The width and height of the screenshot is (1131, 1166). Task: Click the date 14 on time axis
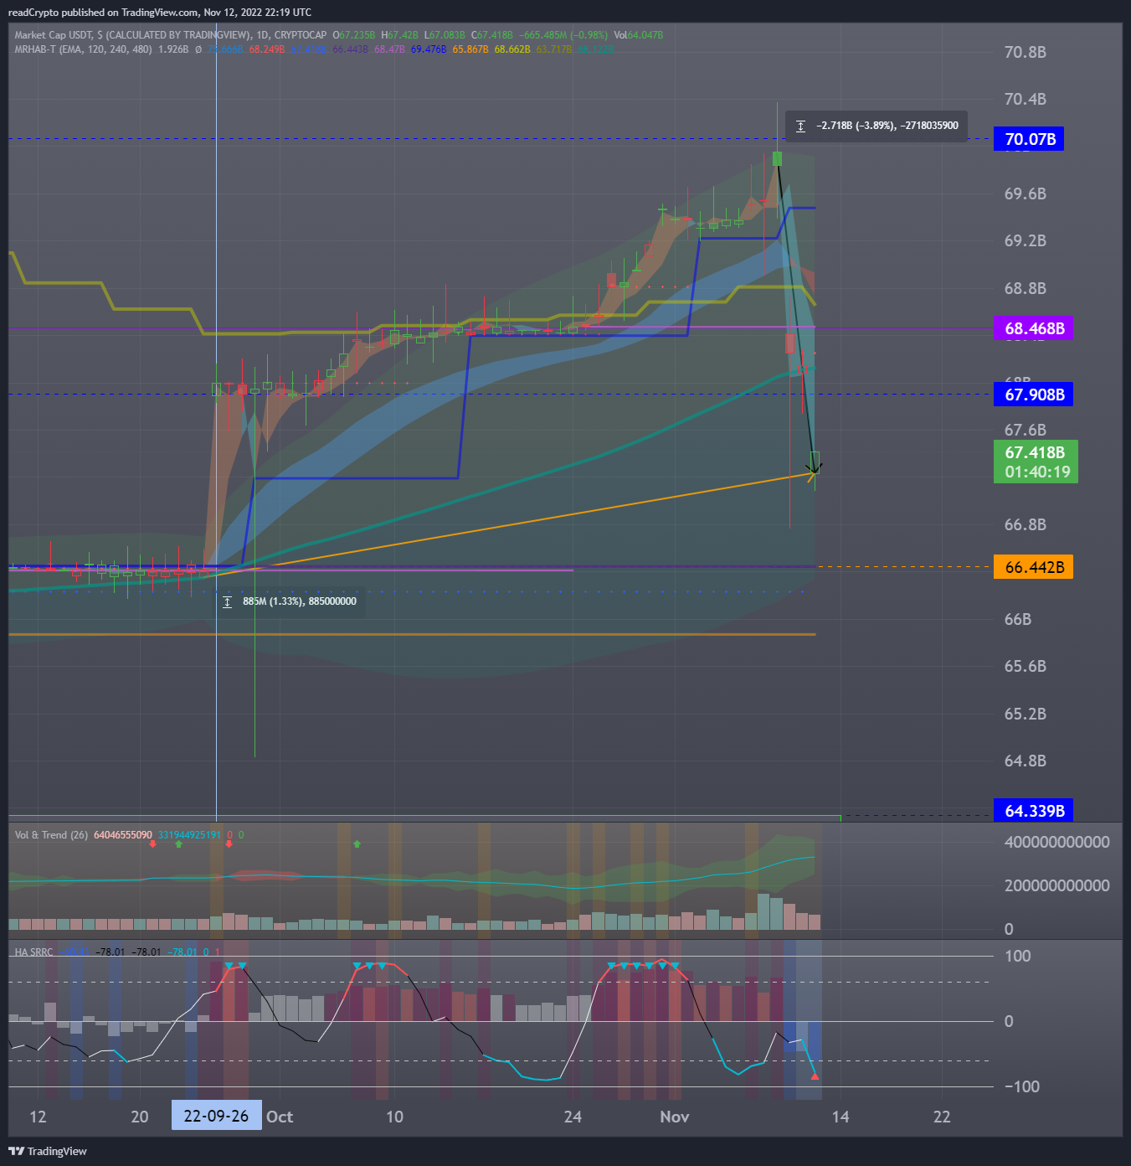pyautogui.click(x=841, y=1117)
